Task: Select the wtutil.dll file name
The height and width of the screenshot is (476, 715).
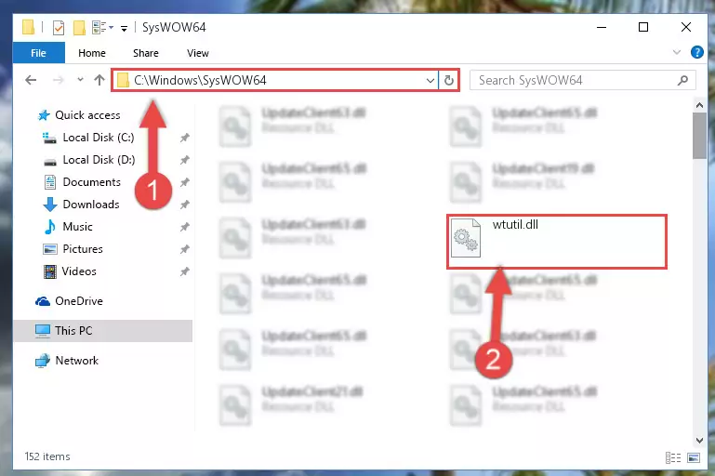Action: click(x=515, y=224)
